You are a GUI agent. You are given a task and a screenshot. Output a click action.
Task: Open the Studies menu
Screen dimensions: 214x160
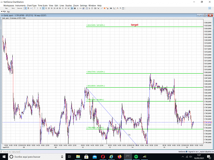68,5
